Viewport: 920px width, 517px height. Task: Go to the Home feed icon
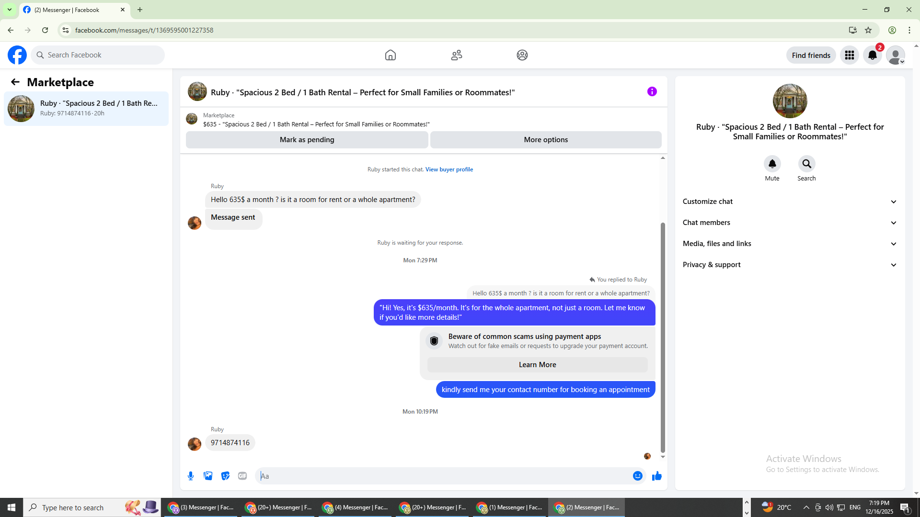click(x=391, y=55)
